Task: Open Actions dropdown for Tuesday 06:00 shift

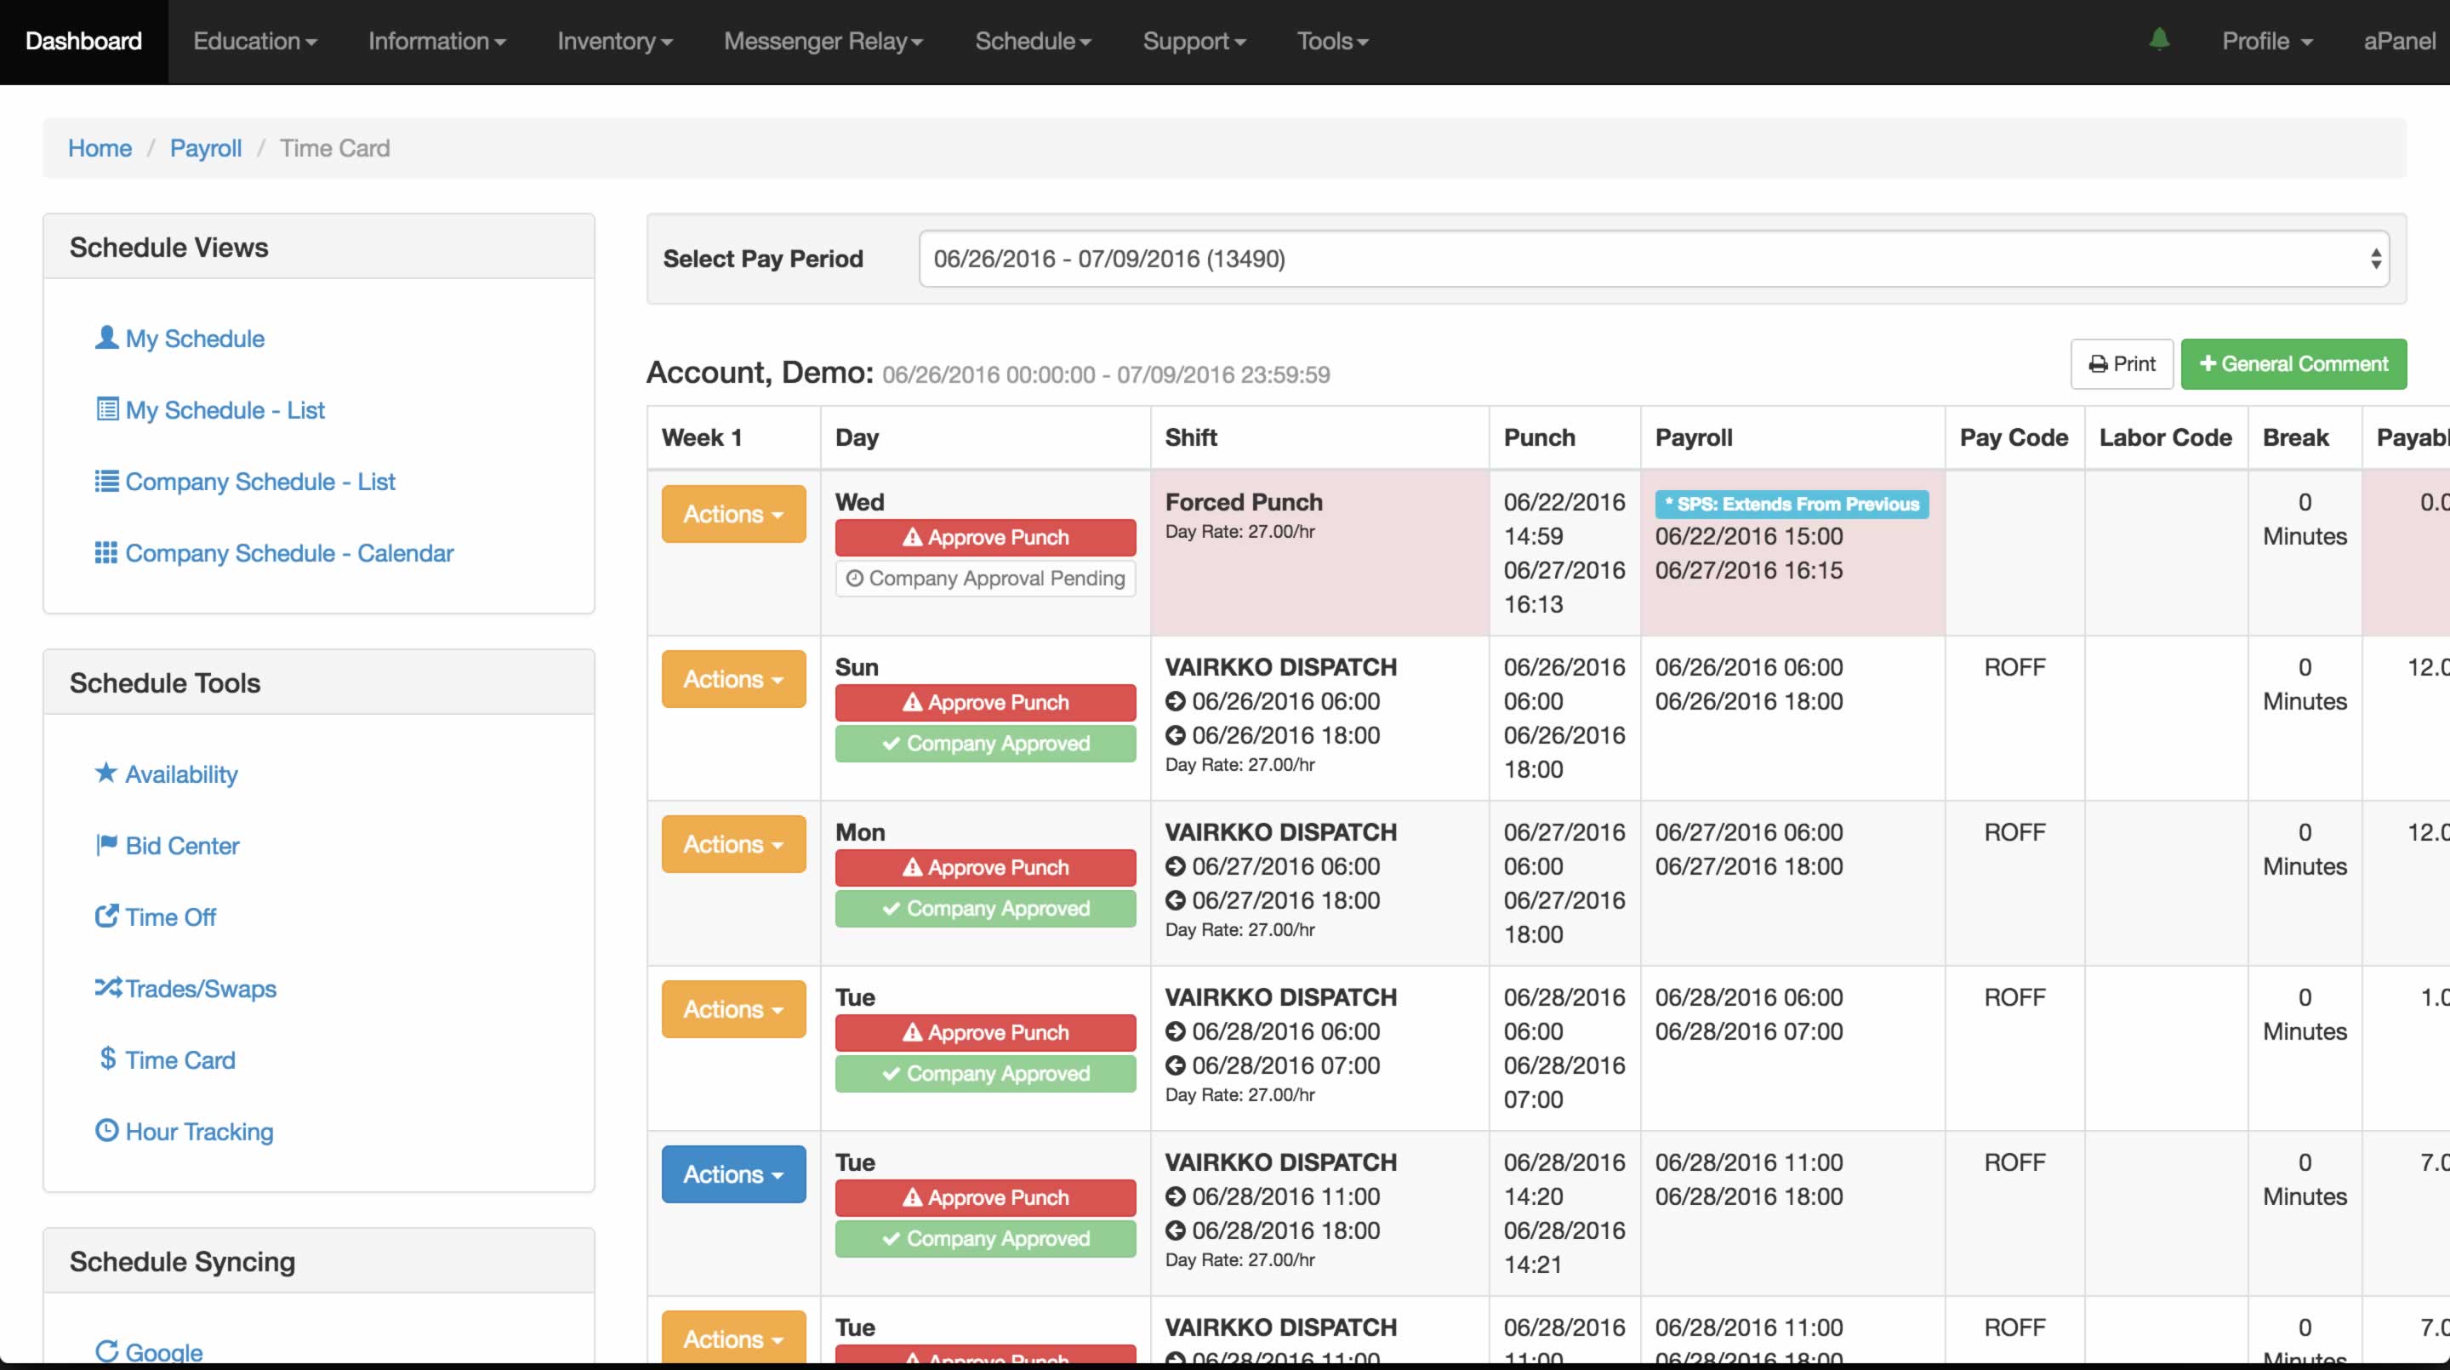Action: coord(733,1009)
